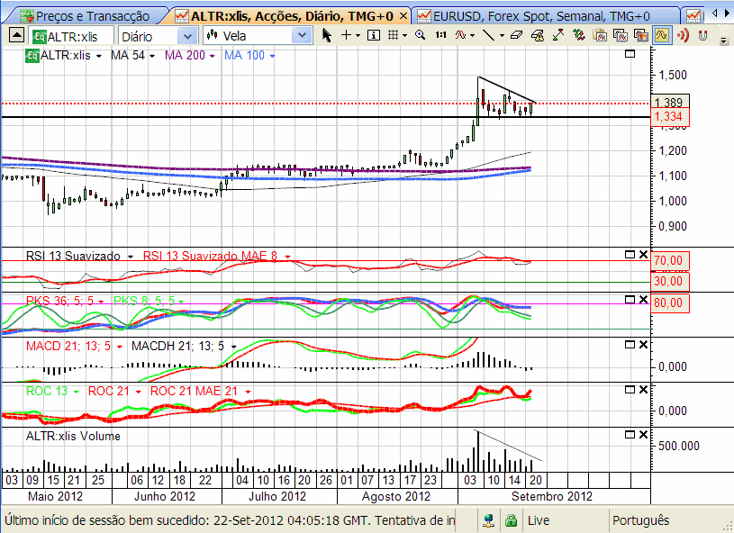
Task: Click the zoom magnifier icon
Action: pos(421,34)
